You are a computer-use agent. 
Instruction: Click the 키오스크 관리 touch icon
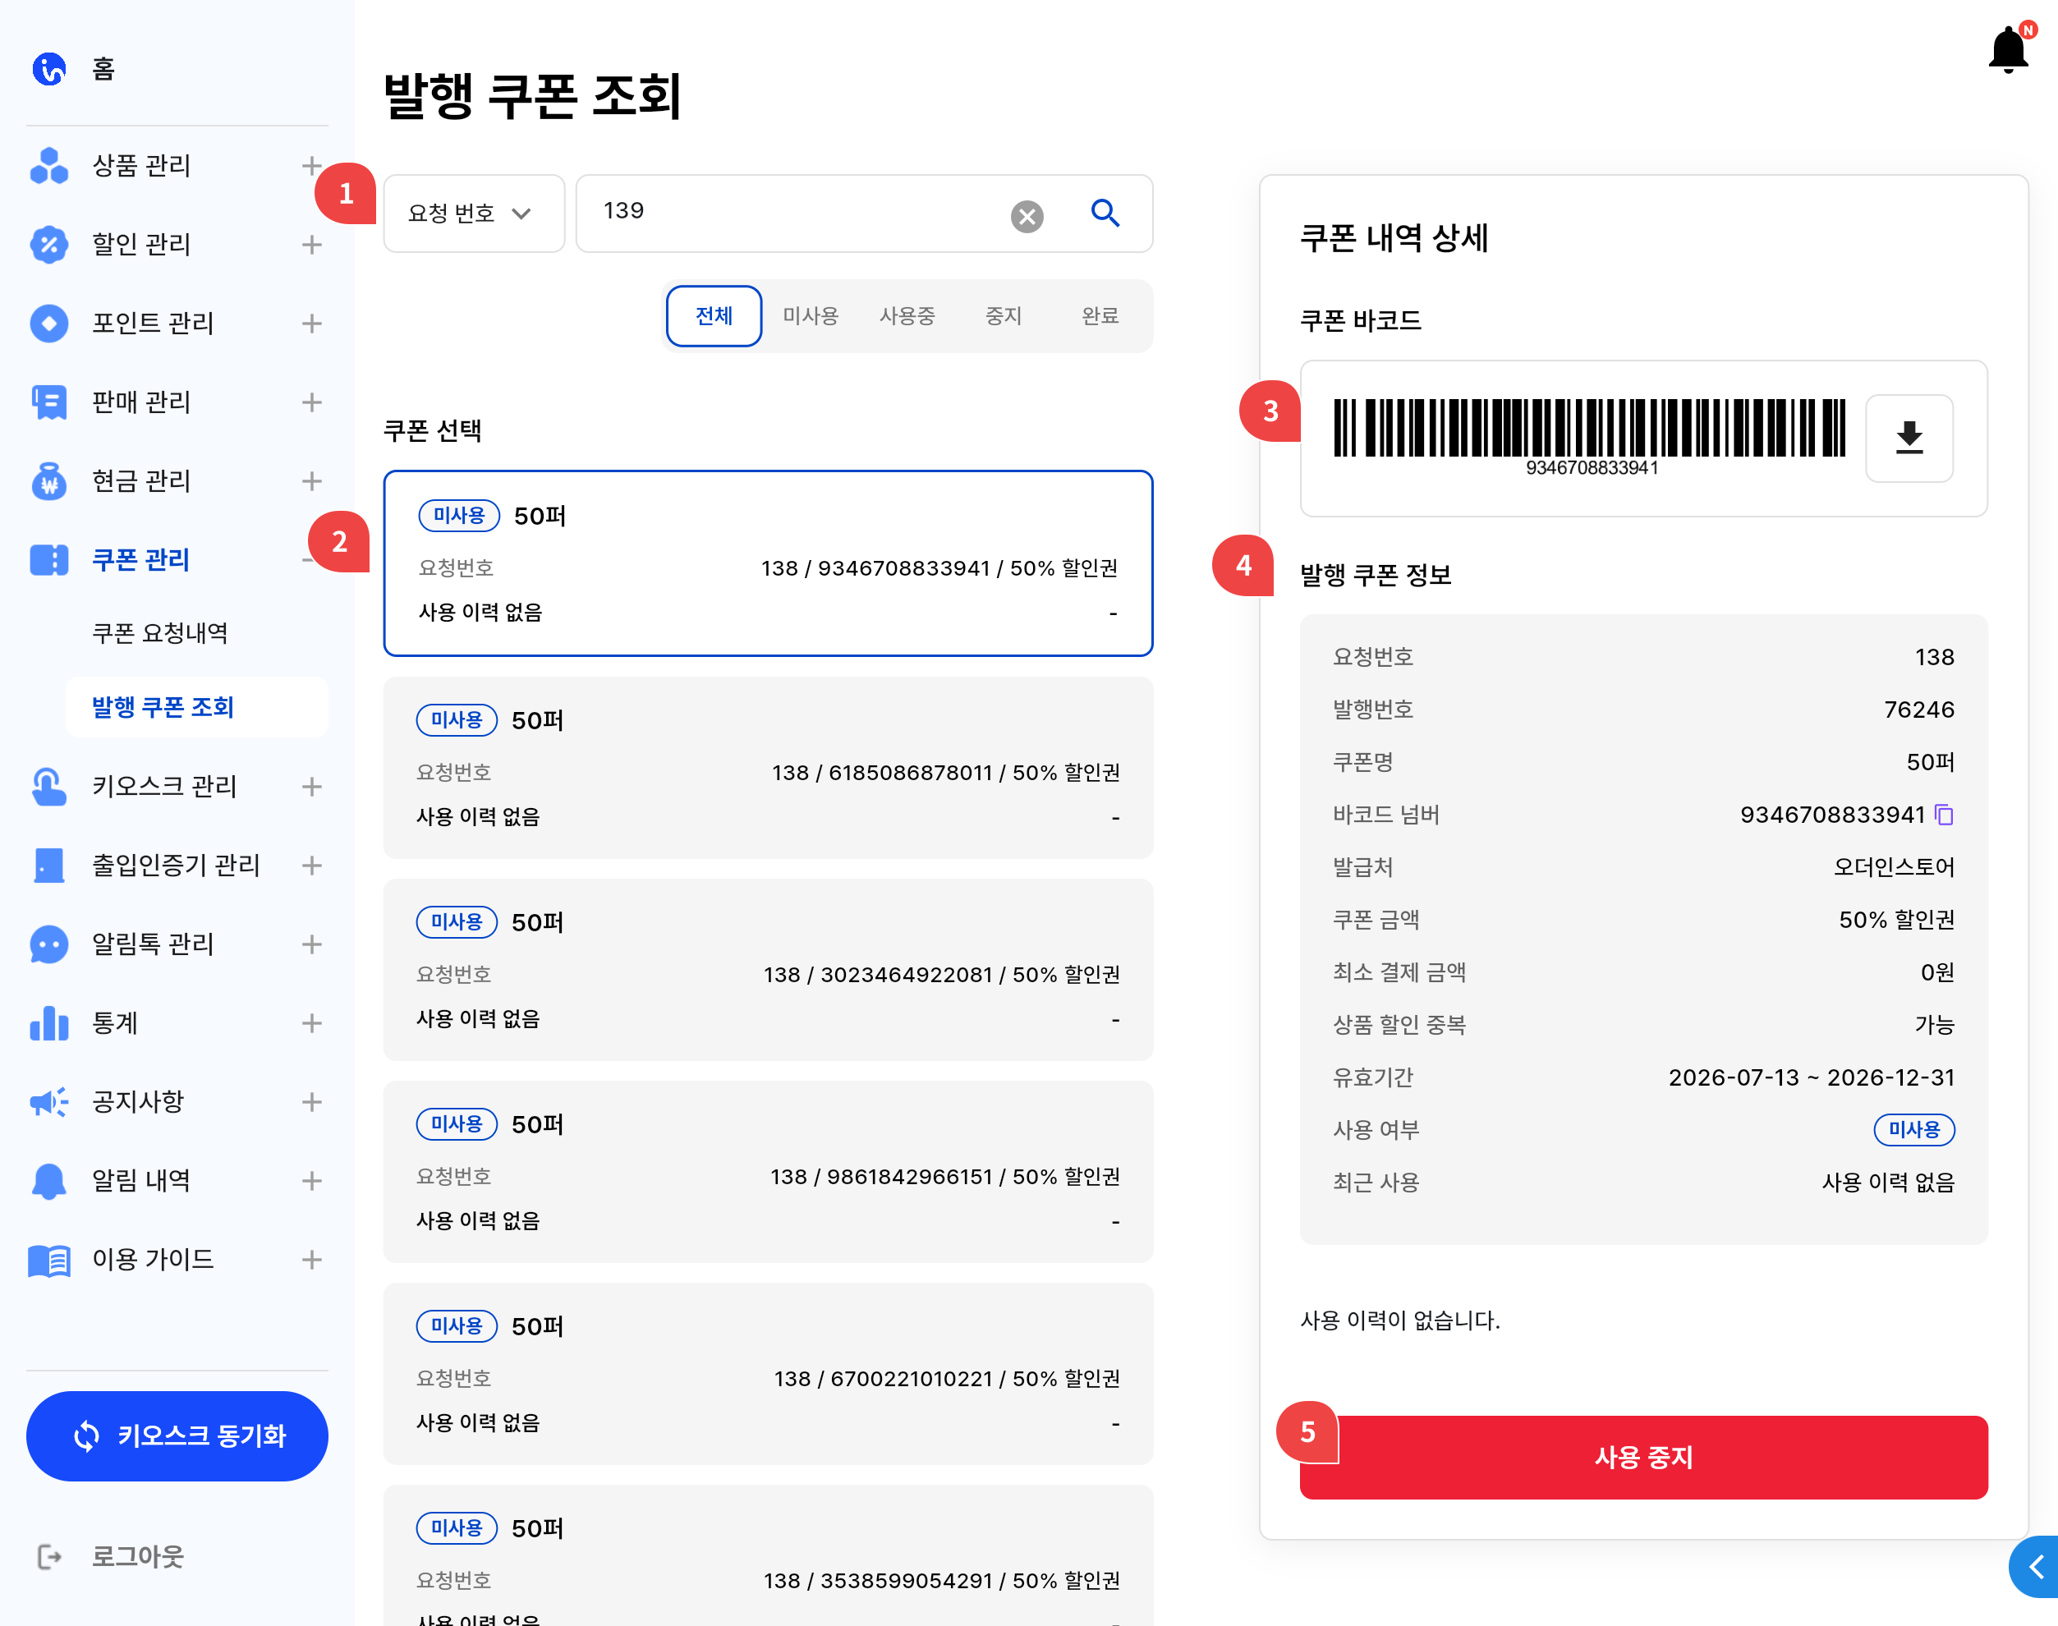click(x=49, y=787)
